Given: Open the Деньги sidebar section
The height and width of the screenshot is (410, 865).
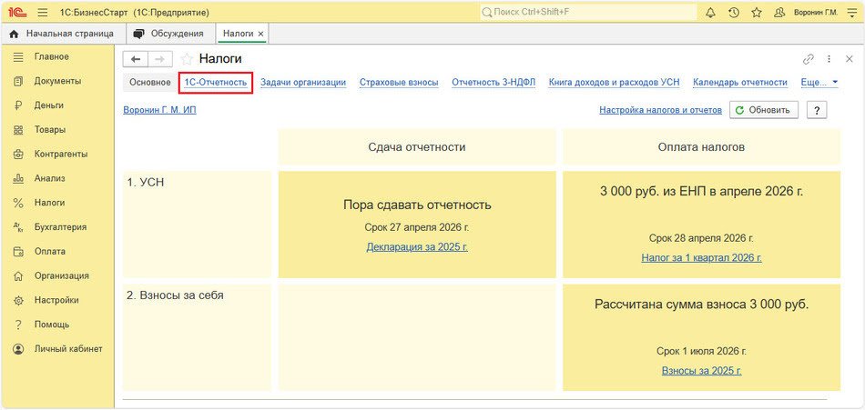Looking at the screenshot, I should tap(48, 105).
